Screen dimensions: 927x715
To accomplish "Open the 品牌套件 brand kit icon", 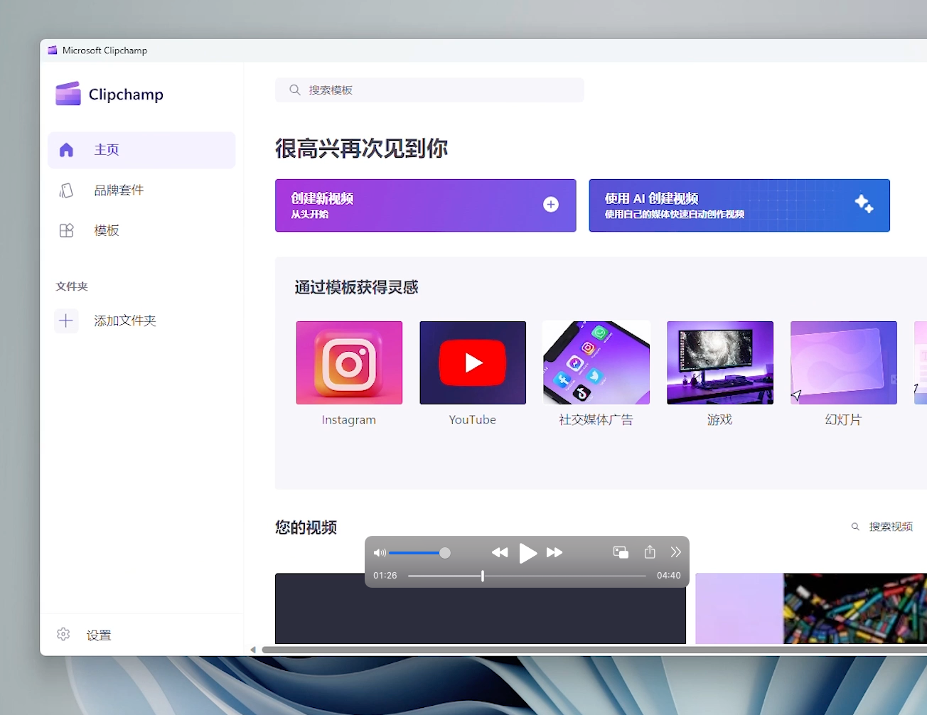I will [x=66, y=190].
